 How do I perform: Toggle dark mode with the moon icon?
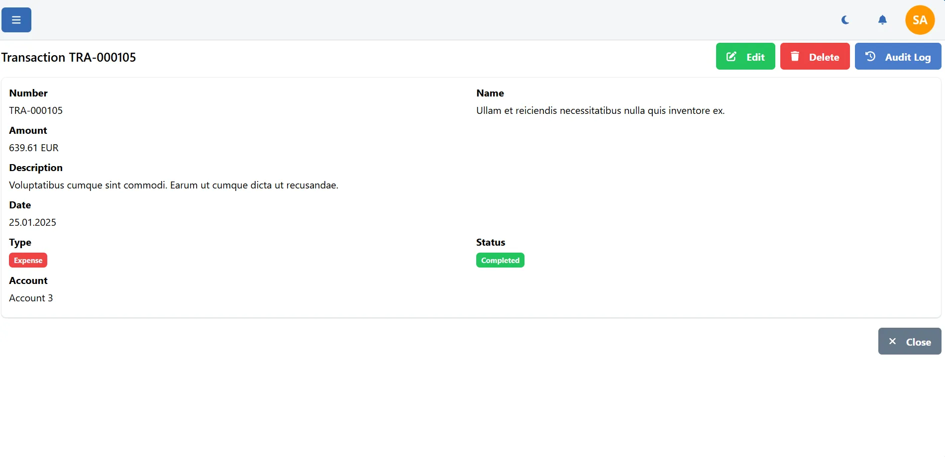845,20
